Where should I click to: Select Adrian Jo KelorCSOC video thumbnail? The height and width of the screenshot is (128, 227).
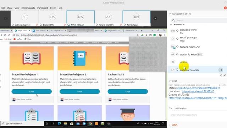[109, 18]
